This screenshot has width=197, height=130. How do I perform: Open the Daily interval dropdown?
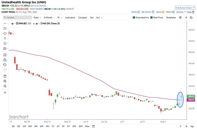coord(37,18)
